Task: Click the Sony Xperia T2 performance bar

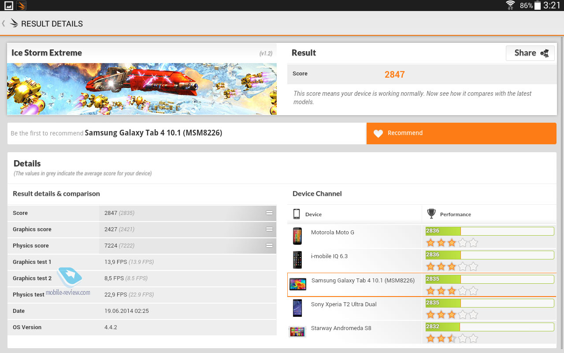Action: coord(490,303)
